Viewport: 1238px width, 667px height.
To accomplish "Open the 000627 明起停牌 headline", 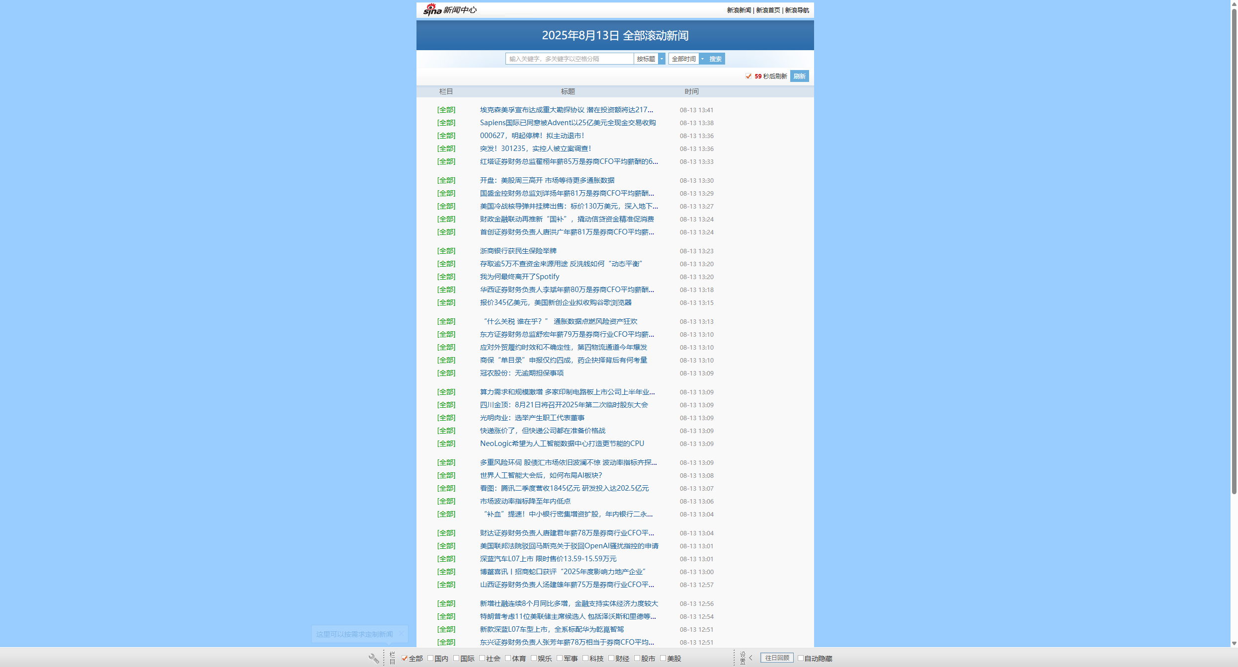I will 532,136.
